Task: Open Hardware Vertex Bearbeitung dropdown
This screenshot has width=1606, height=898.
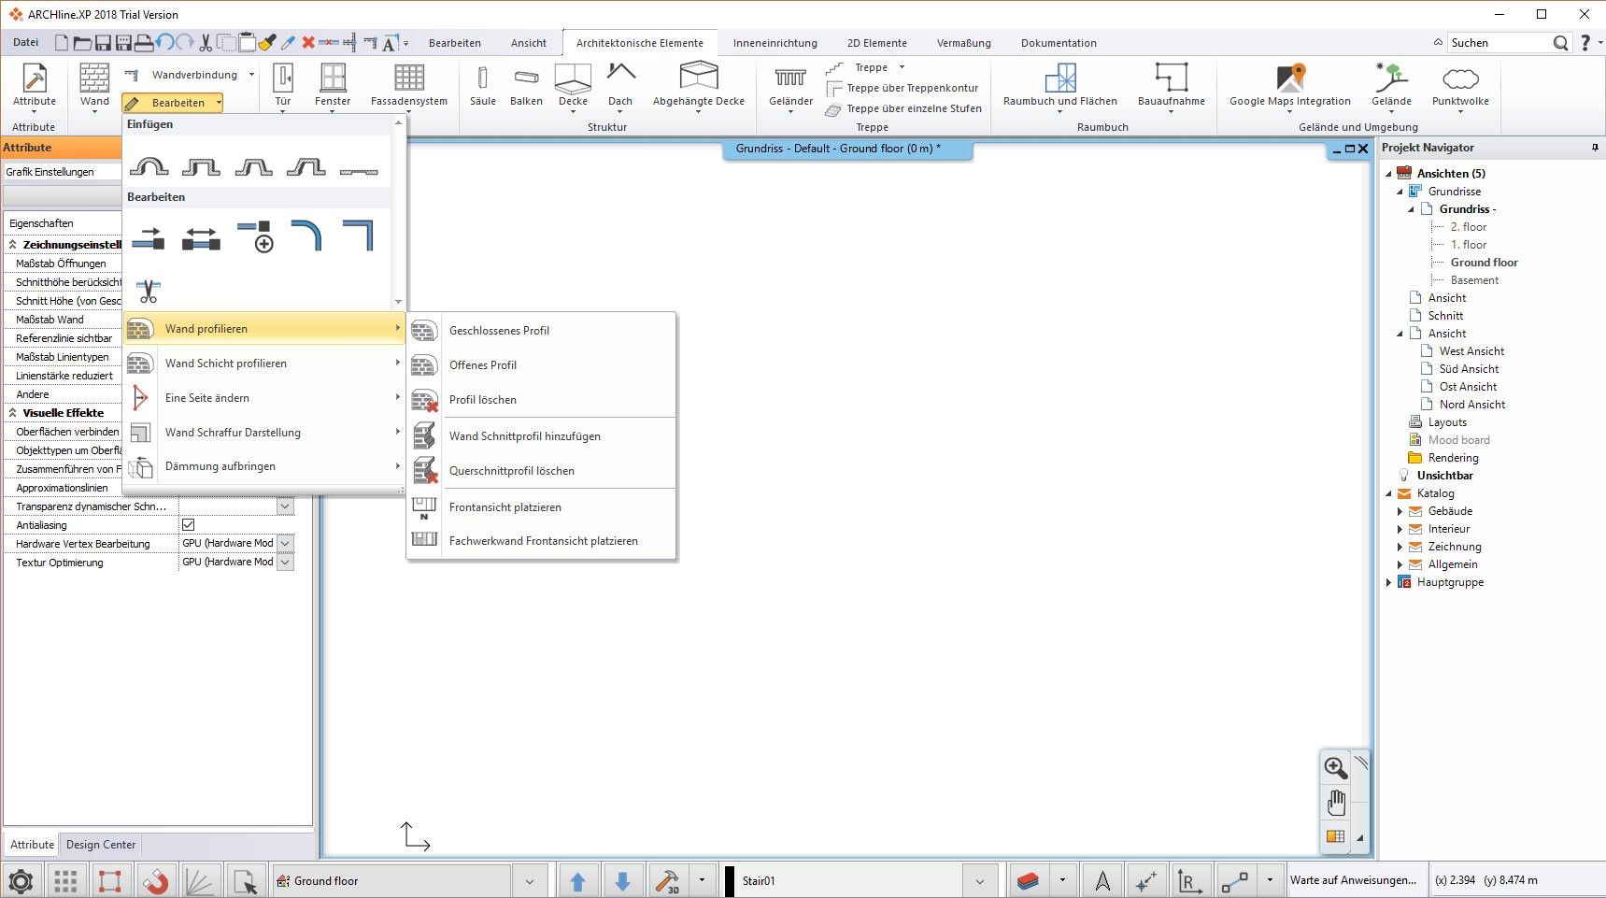Action: coord(285,543)
